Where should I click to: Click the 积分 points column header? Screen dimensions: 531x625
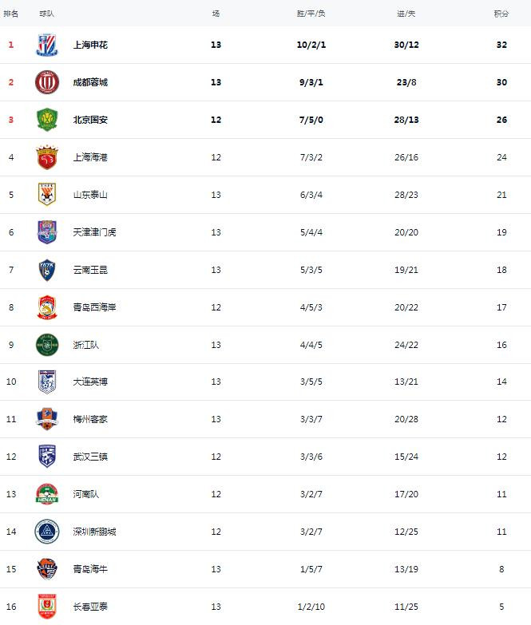(501, 14)
